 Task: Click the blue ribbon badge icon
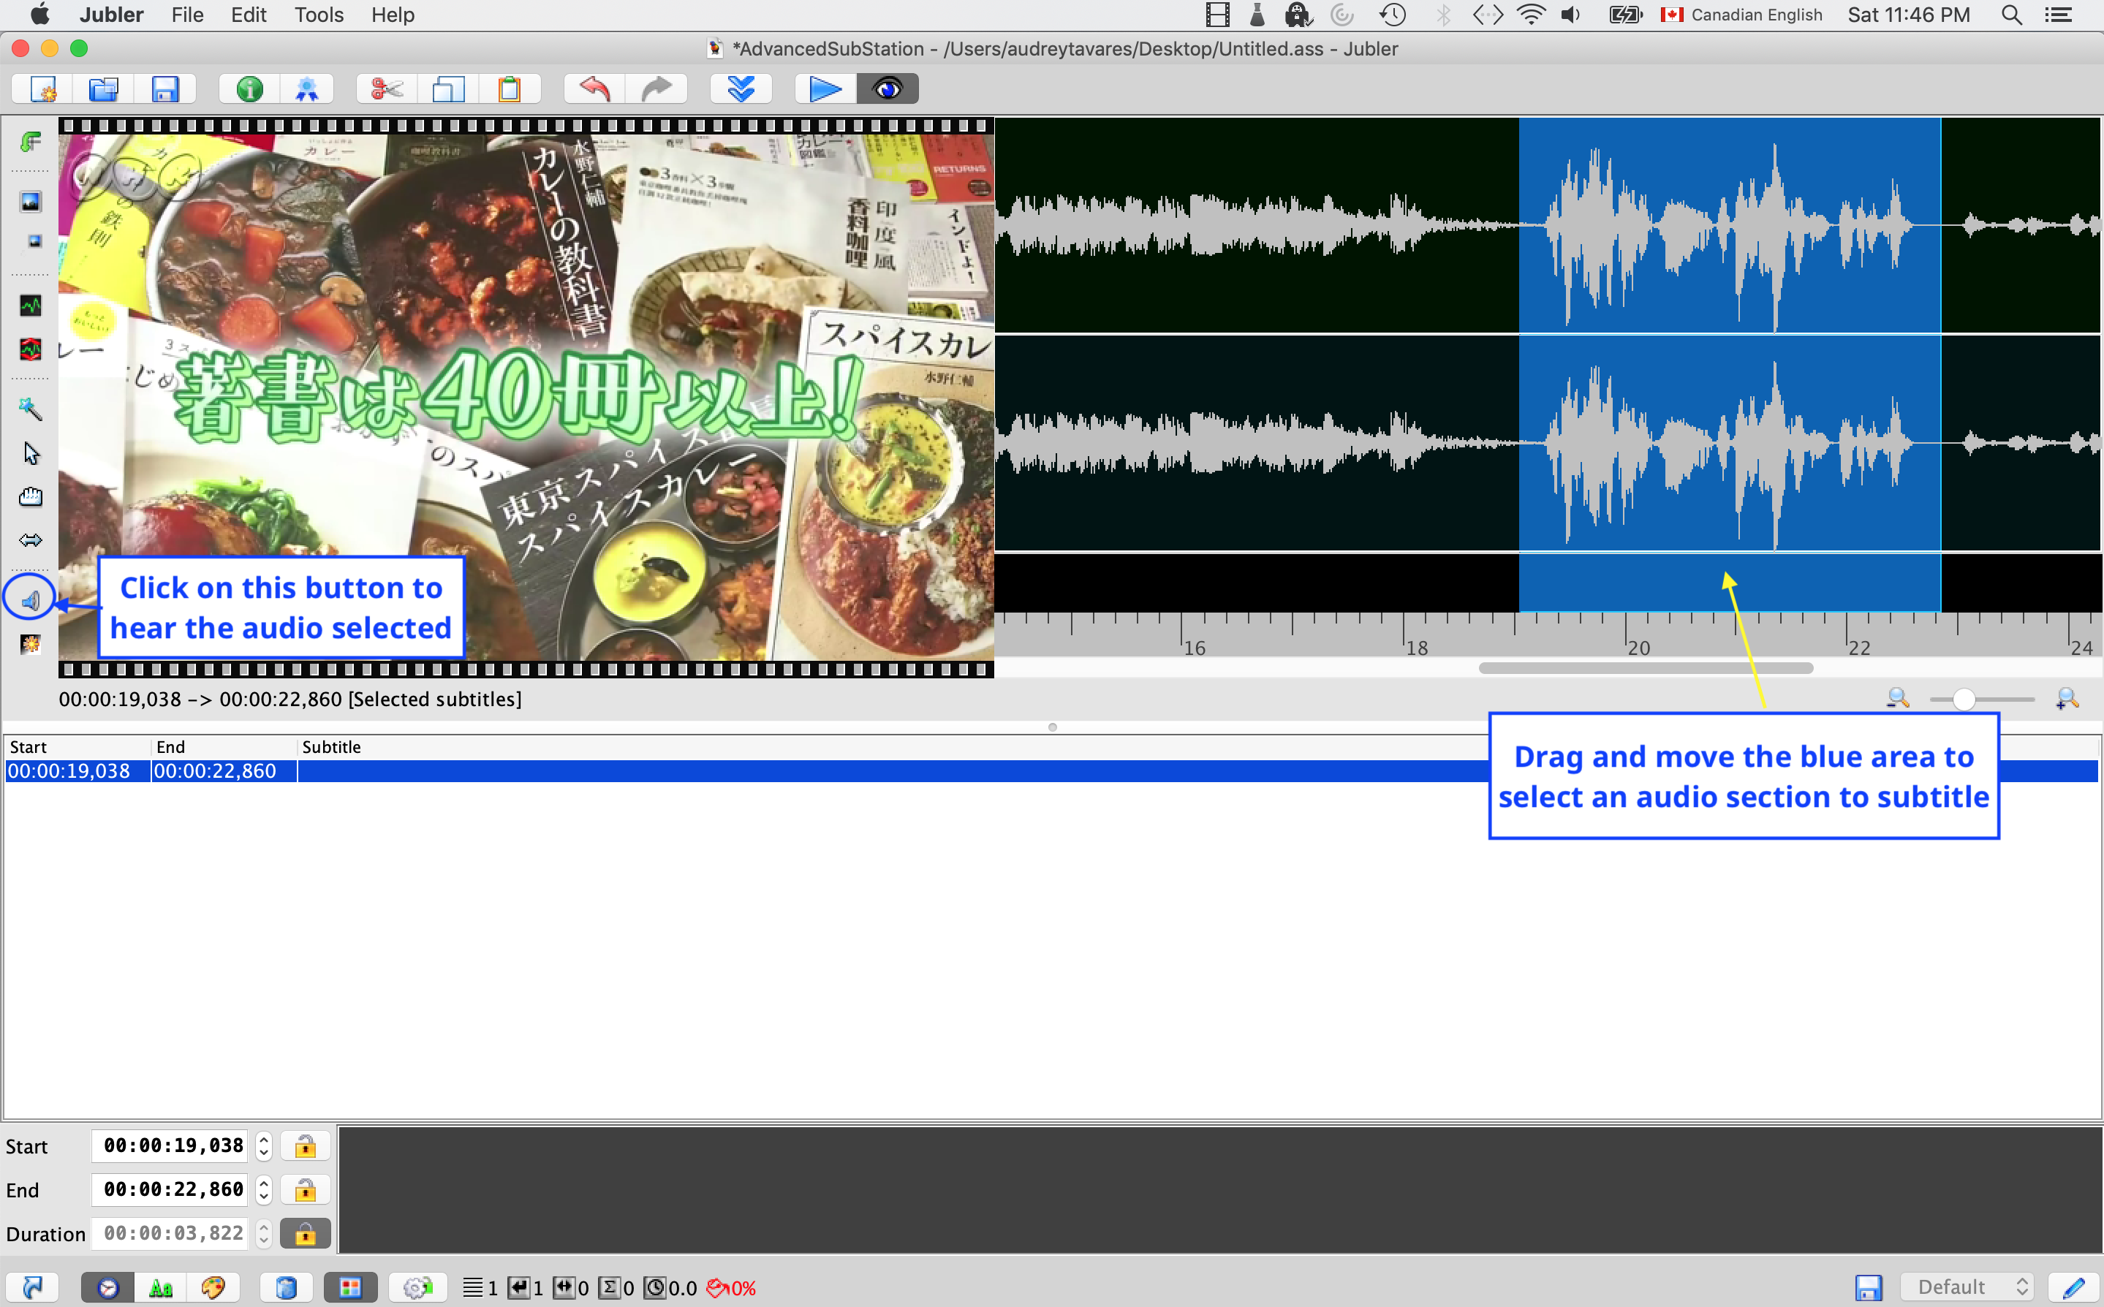(x=307, y=89)
